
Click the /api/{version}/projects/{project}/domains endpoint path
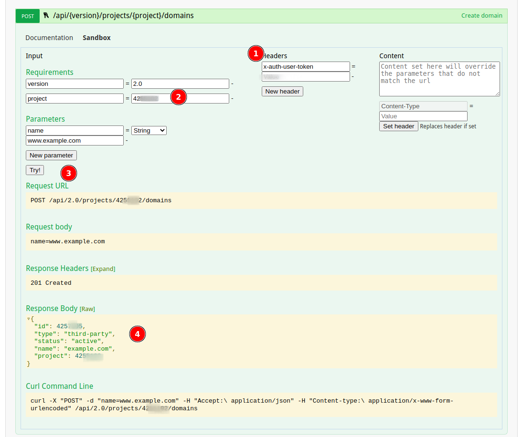(123, 16)
